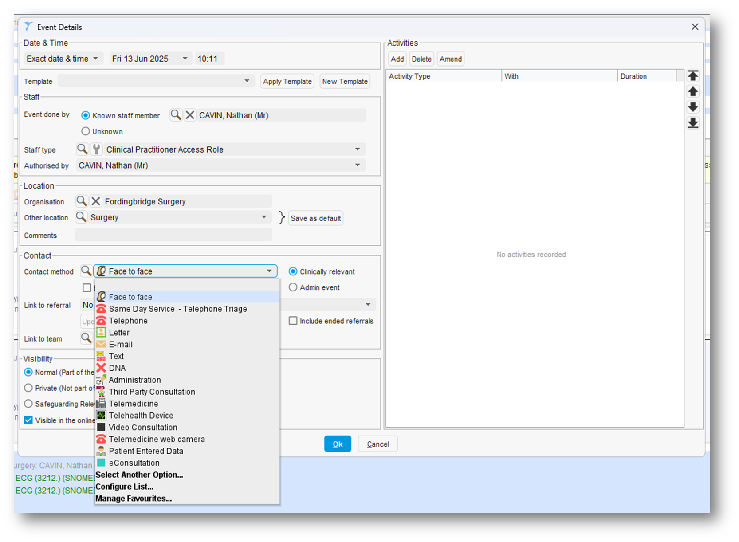The height and width of the screenshot is (542, 739).
Task: Click the red phone icon beside Same Day Service
Action: pyautogui.click(x=101, y=309)
